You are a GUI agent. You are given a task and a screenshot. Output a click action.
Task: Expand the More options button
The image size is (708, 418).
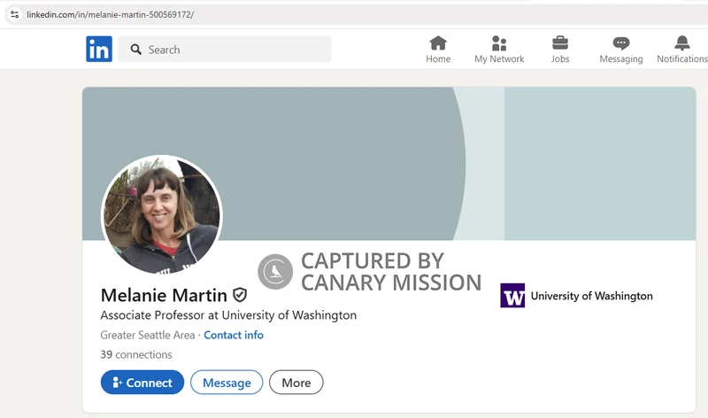[x=296, y=383]
